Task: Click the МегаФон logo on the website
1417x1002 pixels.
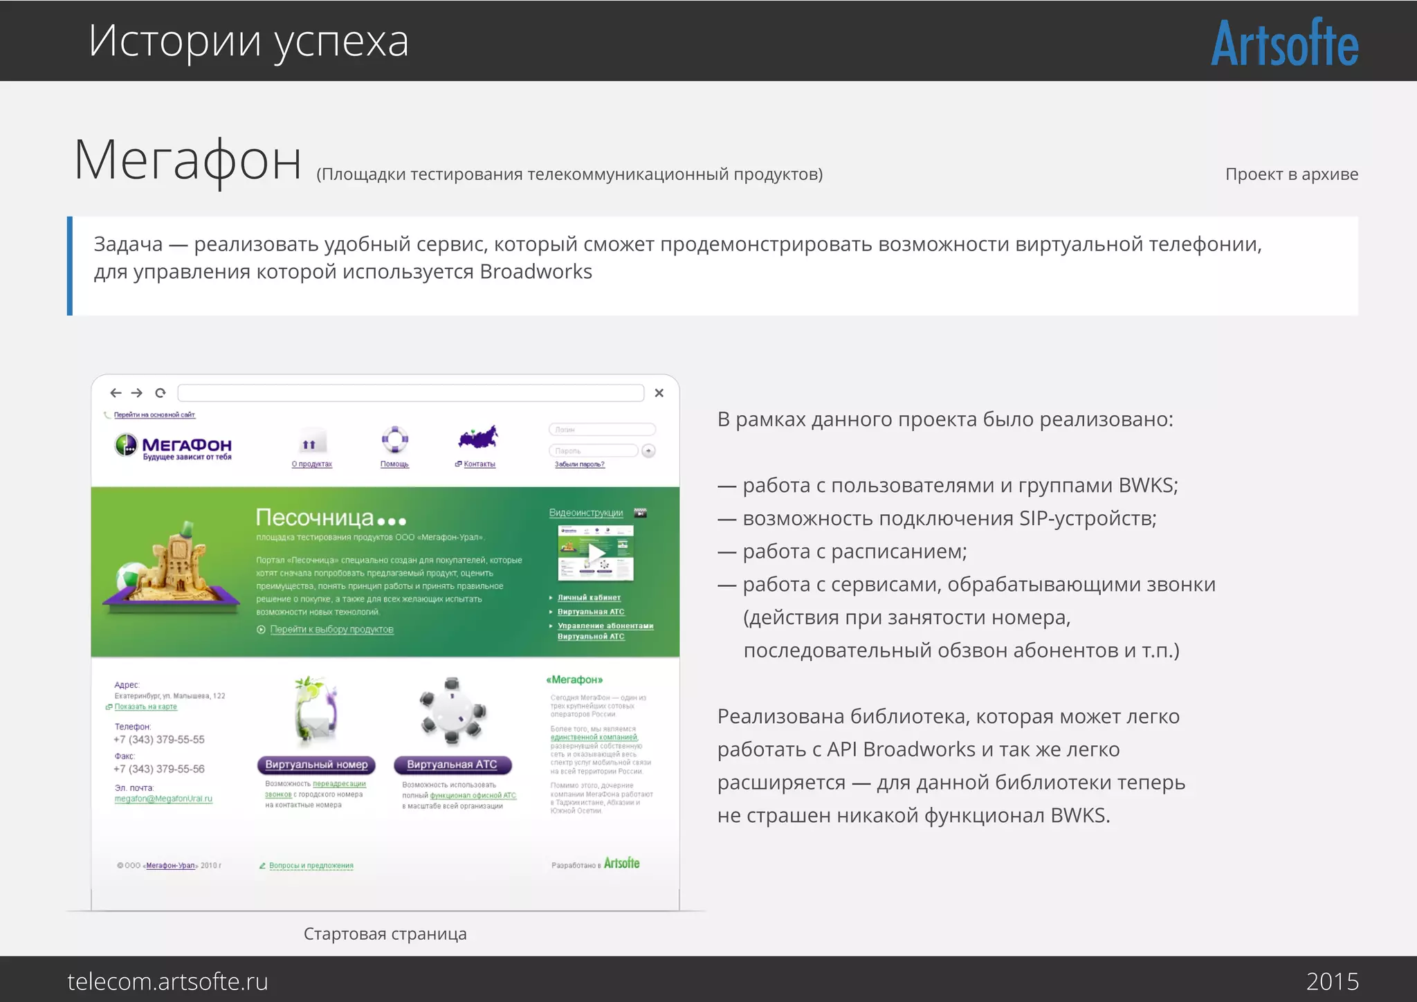Action: [x=174, y=446]
